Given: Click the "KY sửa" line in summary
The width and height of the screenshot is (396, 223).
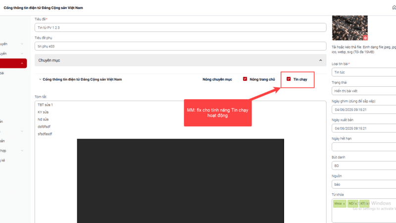Looking at the screenshot, I should (43, 112).
